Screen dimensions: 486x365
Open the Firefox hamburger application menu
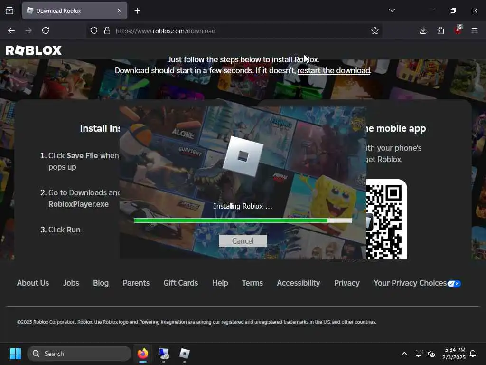point(475,30)
